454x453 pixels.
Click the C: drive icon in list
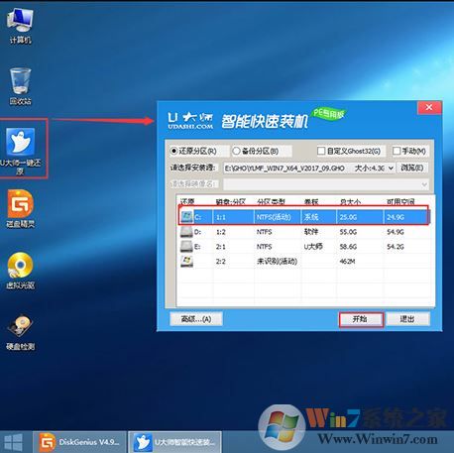click(186, 217)
